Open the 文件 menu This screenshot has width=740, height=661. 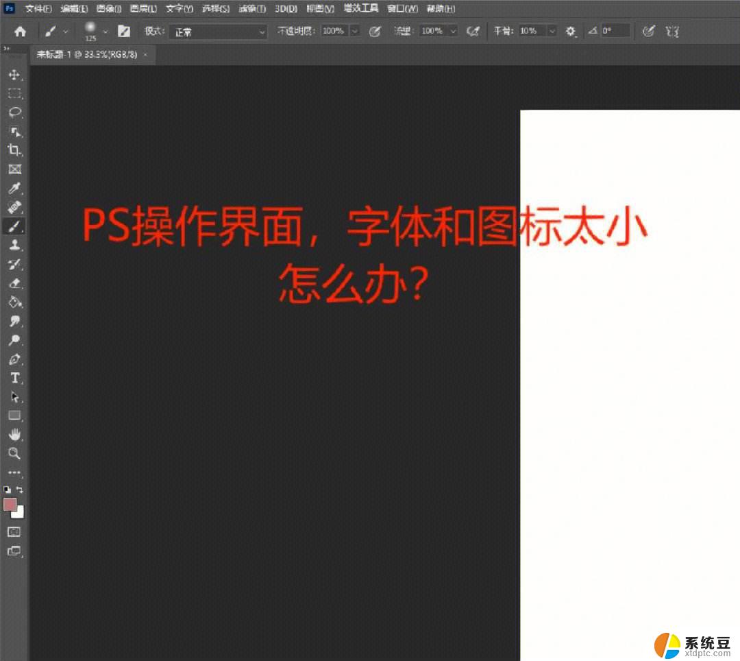click(x=37, y=8)
